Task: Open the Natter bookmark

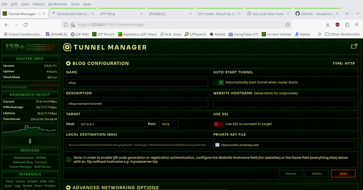Action: point(303,34)
